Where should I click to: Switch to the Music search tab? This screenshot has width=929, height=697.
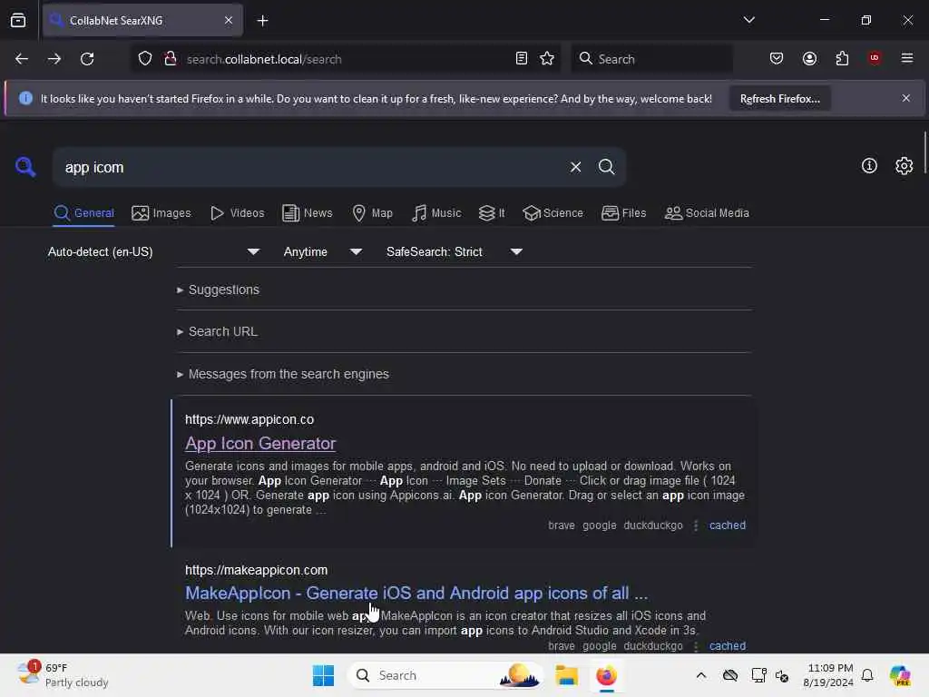coord(436,212)
